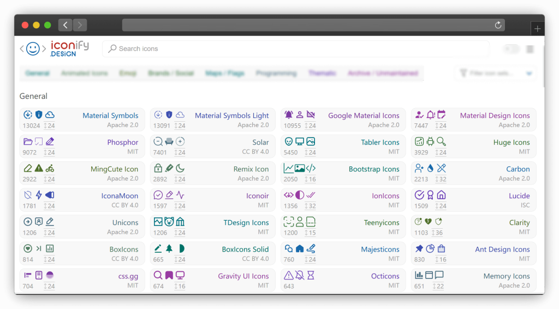Expand the filter icon sets dropdown arrow

[528, 73]
